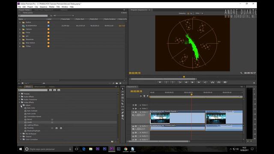This screenshot has width=274, height=154.
Task: Select the Rate Stretch tool
Action: point(123,101)
